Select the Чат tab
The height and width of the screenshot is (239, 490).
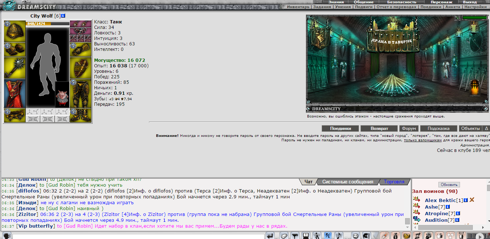(x=308, y=182)
